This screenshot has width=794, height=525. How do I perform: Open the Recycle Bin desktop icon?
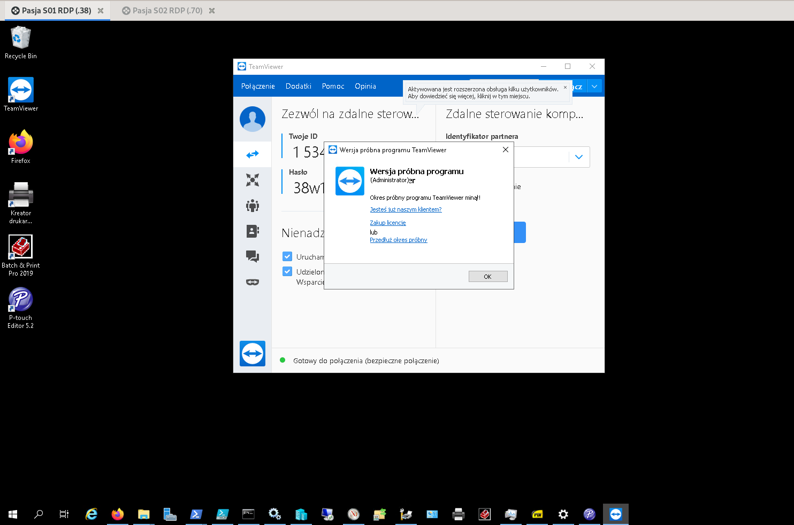(21, 43)
